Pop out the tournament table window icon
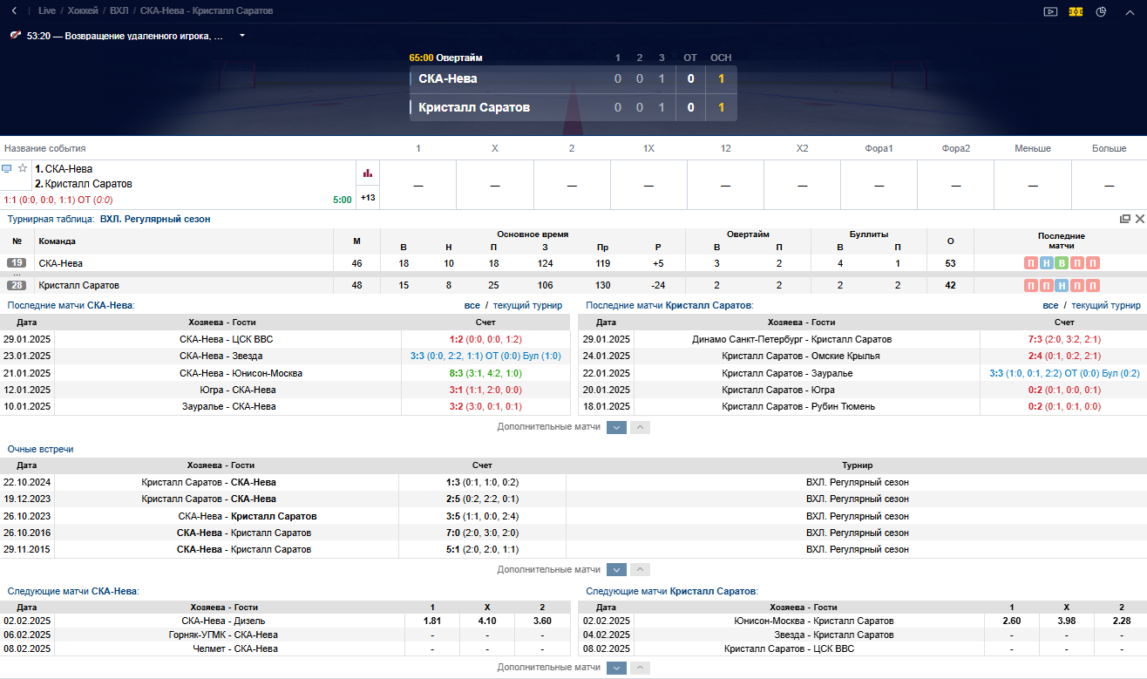Screen dimensions: 1147x679 click(x=1125, y=219)
